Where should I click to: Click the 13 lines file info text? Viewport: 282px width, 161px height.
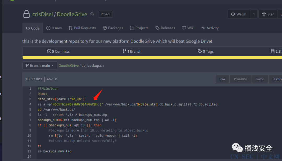pos(34,79)
